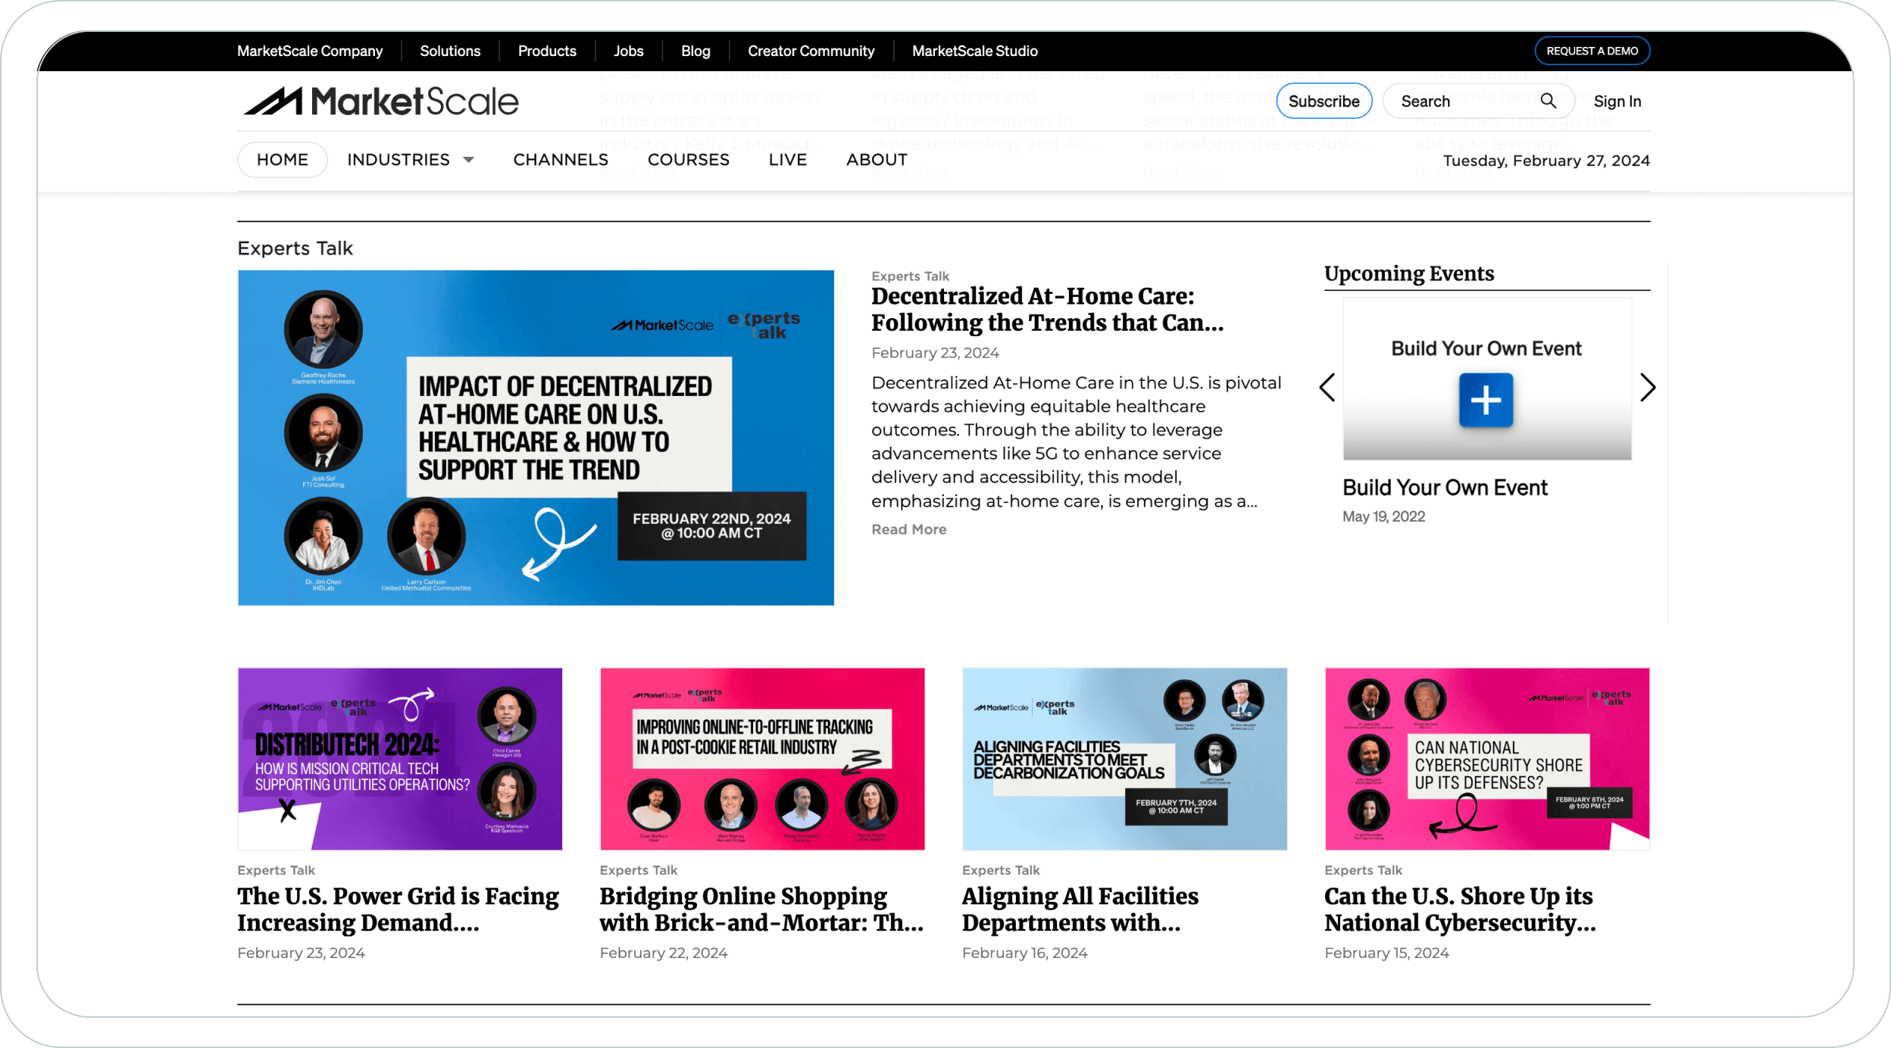Screen dimensions: 1891x1048
Task: Click Experts Talk tag above Cybersecurity article
Action: tap(1363, 870)
